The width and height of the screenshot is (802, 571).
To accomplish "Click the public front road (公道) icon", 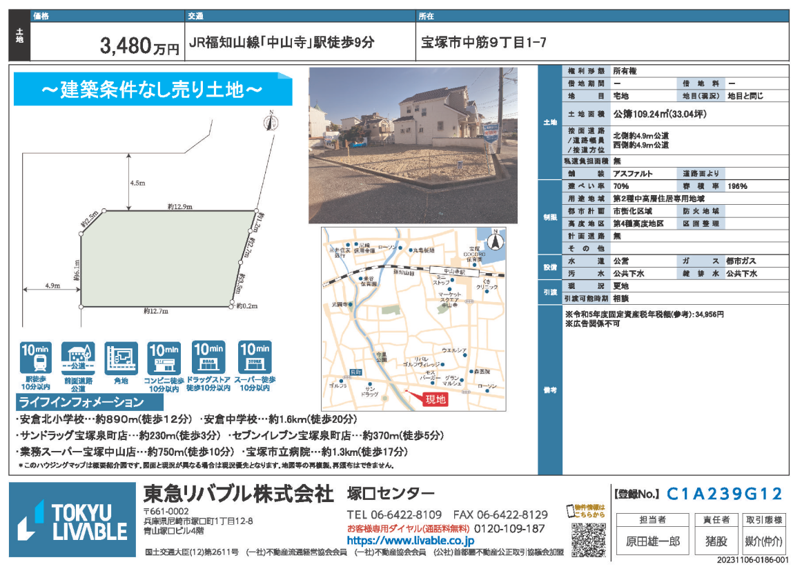I will [77, 359].
